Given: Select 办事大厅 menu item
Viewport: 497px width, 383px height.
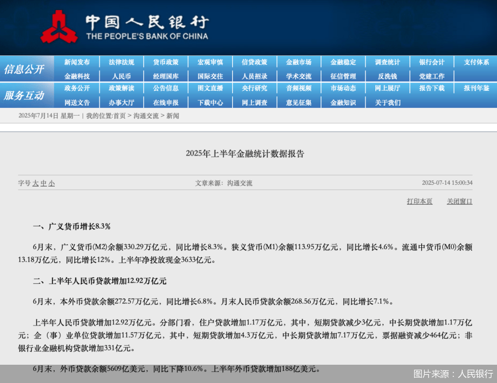Looking at the screenshot, I should click(x=122, y=103).
